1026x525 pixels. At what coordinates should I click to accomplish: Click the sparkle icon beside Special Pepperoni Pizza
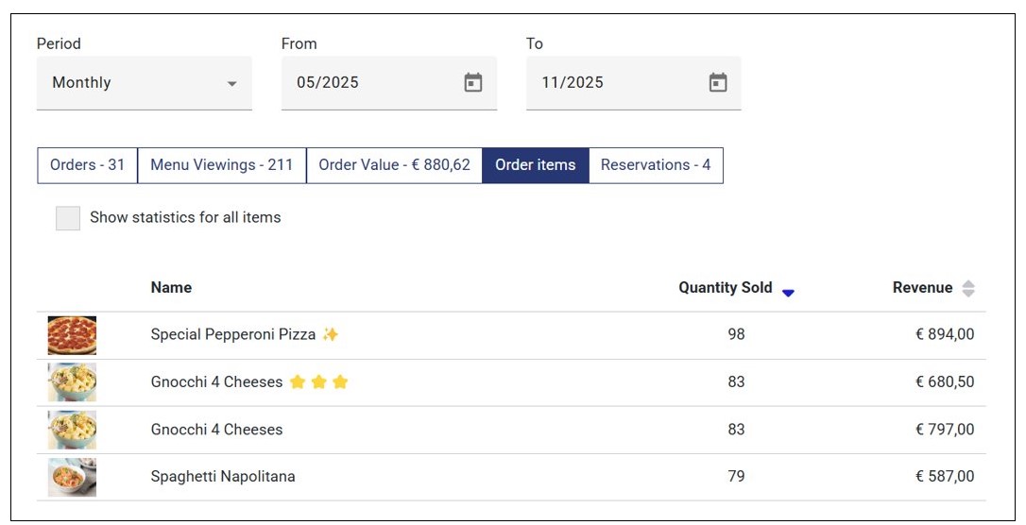click(330, 334)
